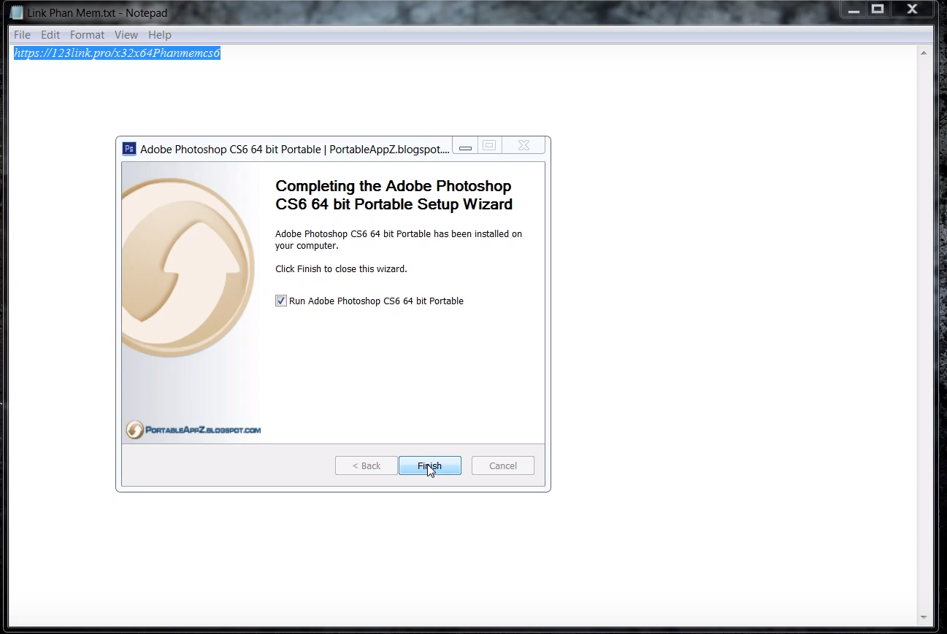Click the Back button in the wizard

pyautogui.click(x=366, y=465)
